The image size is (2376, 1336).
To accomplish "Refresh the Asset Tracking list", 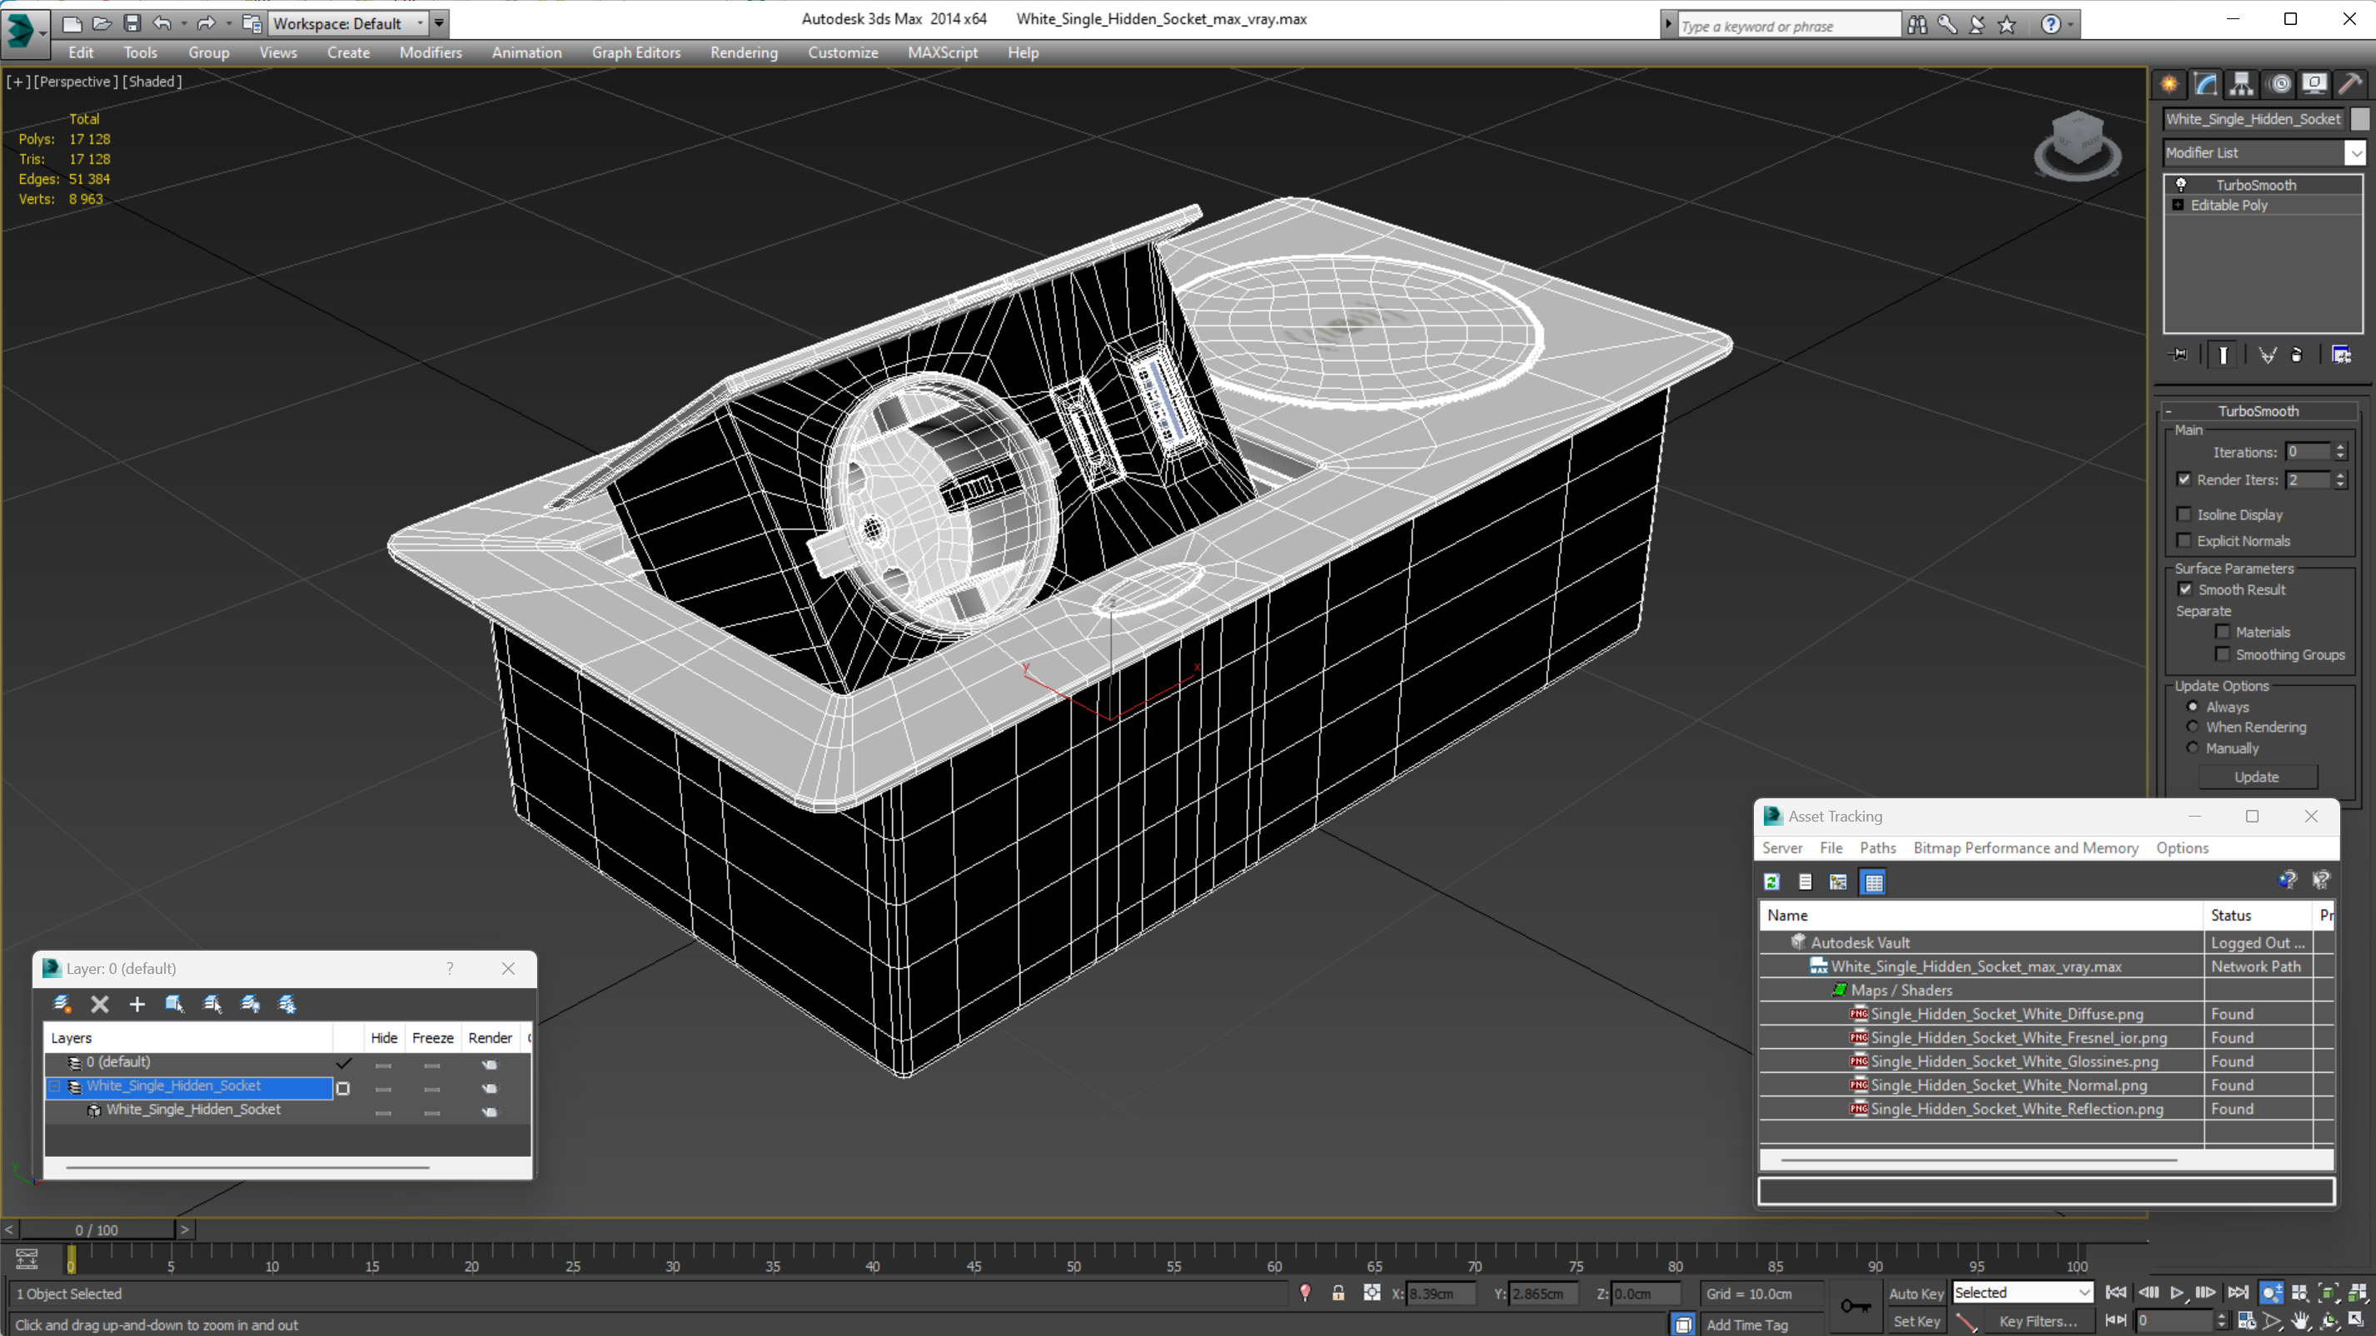I will pyautogui.click(x=1772, y=882).
